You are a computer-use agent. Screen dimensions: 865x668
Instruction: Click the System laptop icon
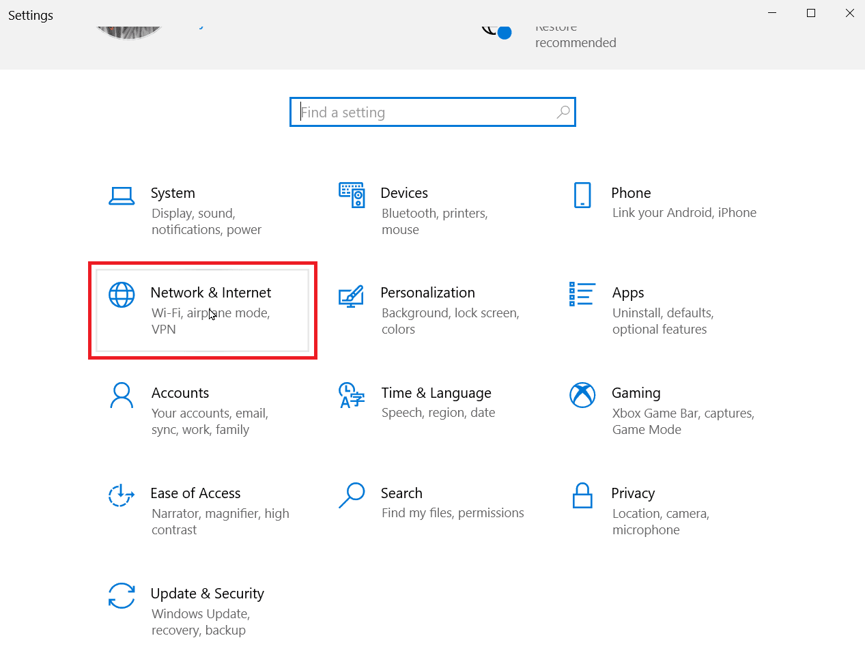(x=122, y=196)
